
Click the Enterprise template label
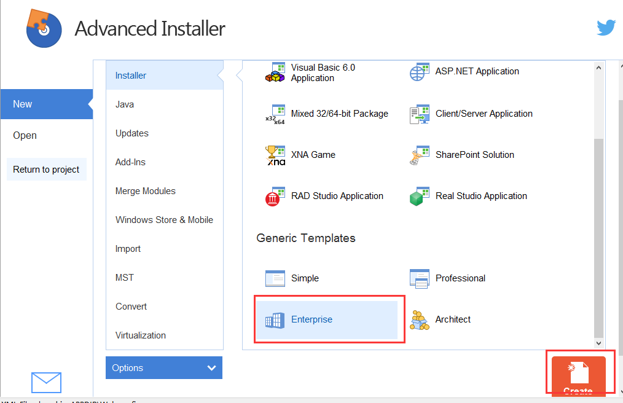click(x=312, y=319)
